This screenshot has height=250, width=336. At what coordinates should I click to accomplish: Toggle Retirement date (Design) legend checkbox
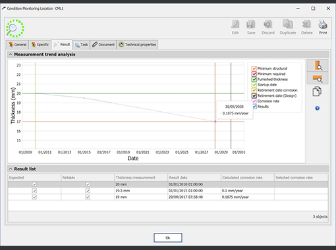(254, 95)
